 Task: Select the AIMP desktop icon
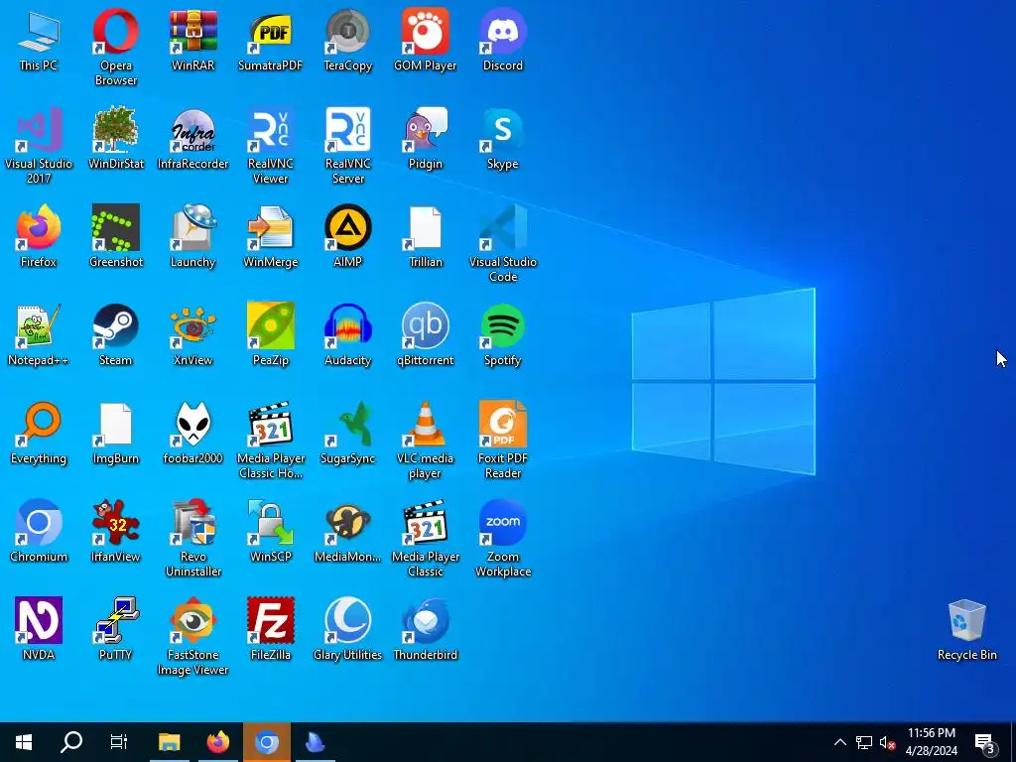coord(348,236)
